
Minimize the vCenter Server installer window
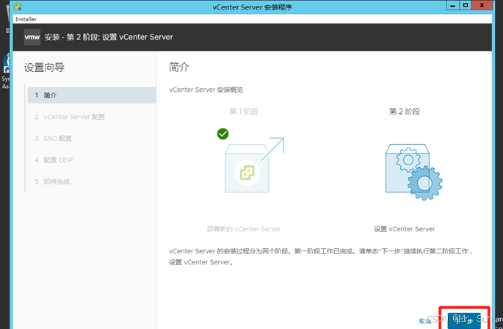[x=452, y=5]
